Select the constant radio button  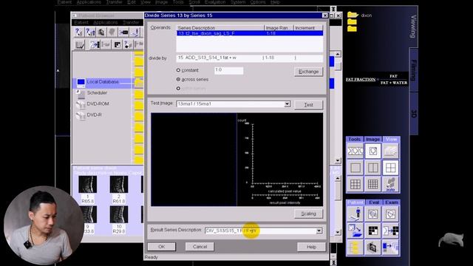[178, 70]
